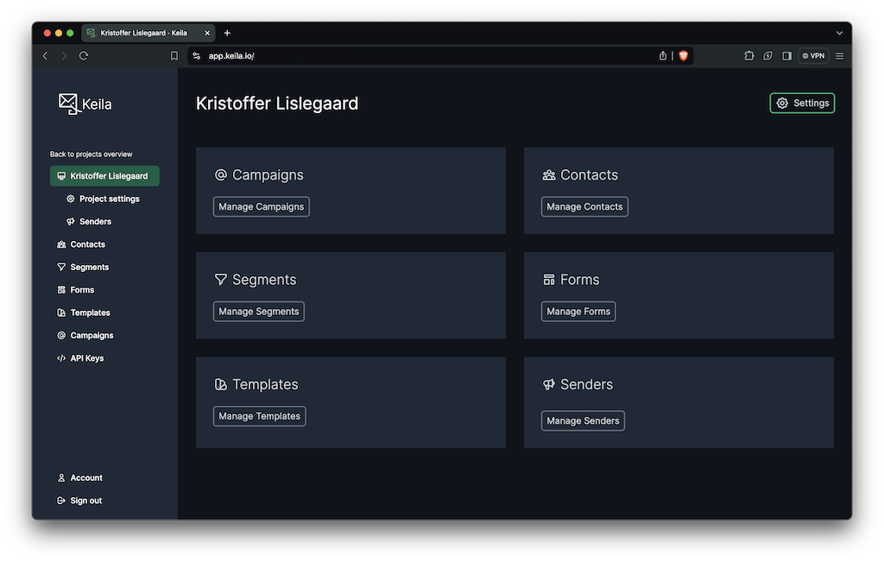Open Project settings in the sidebar
Image resolution: width=884 pixels, height=562 pixels.
(x=109, y=199)
